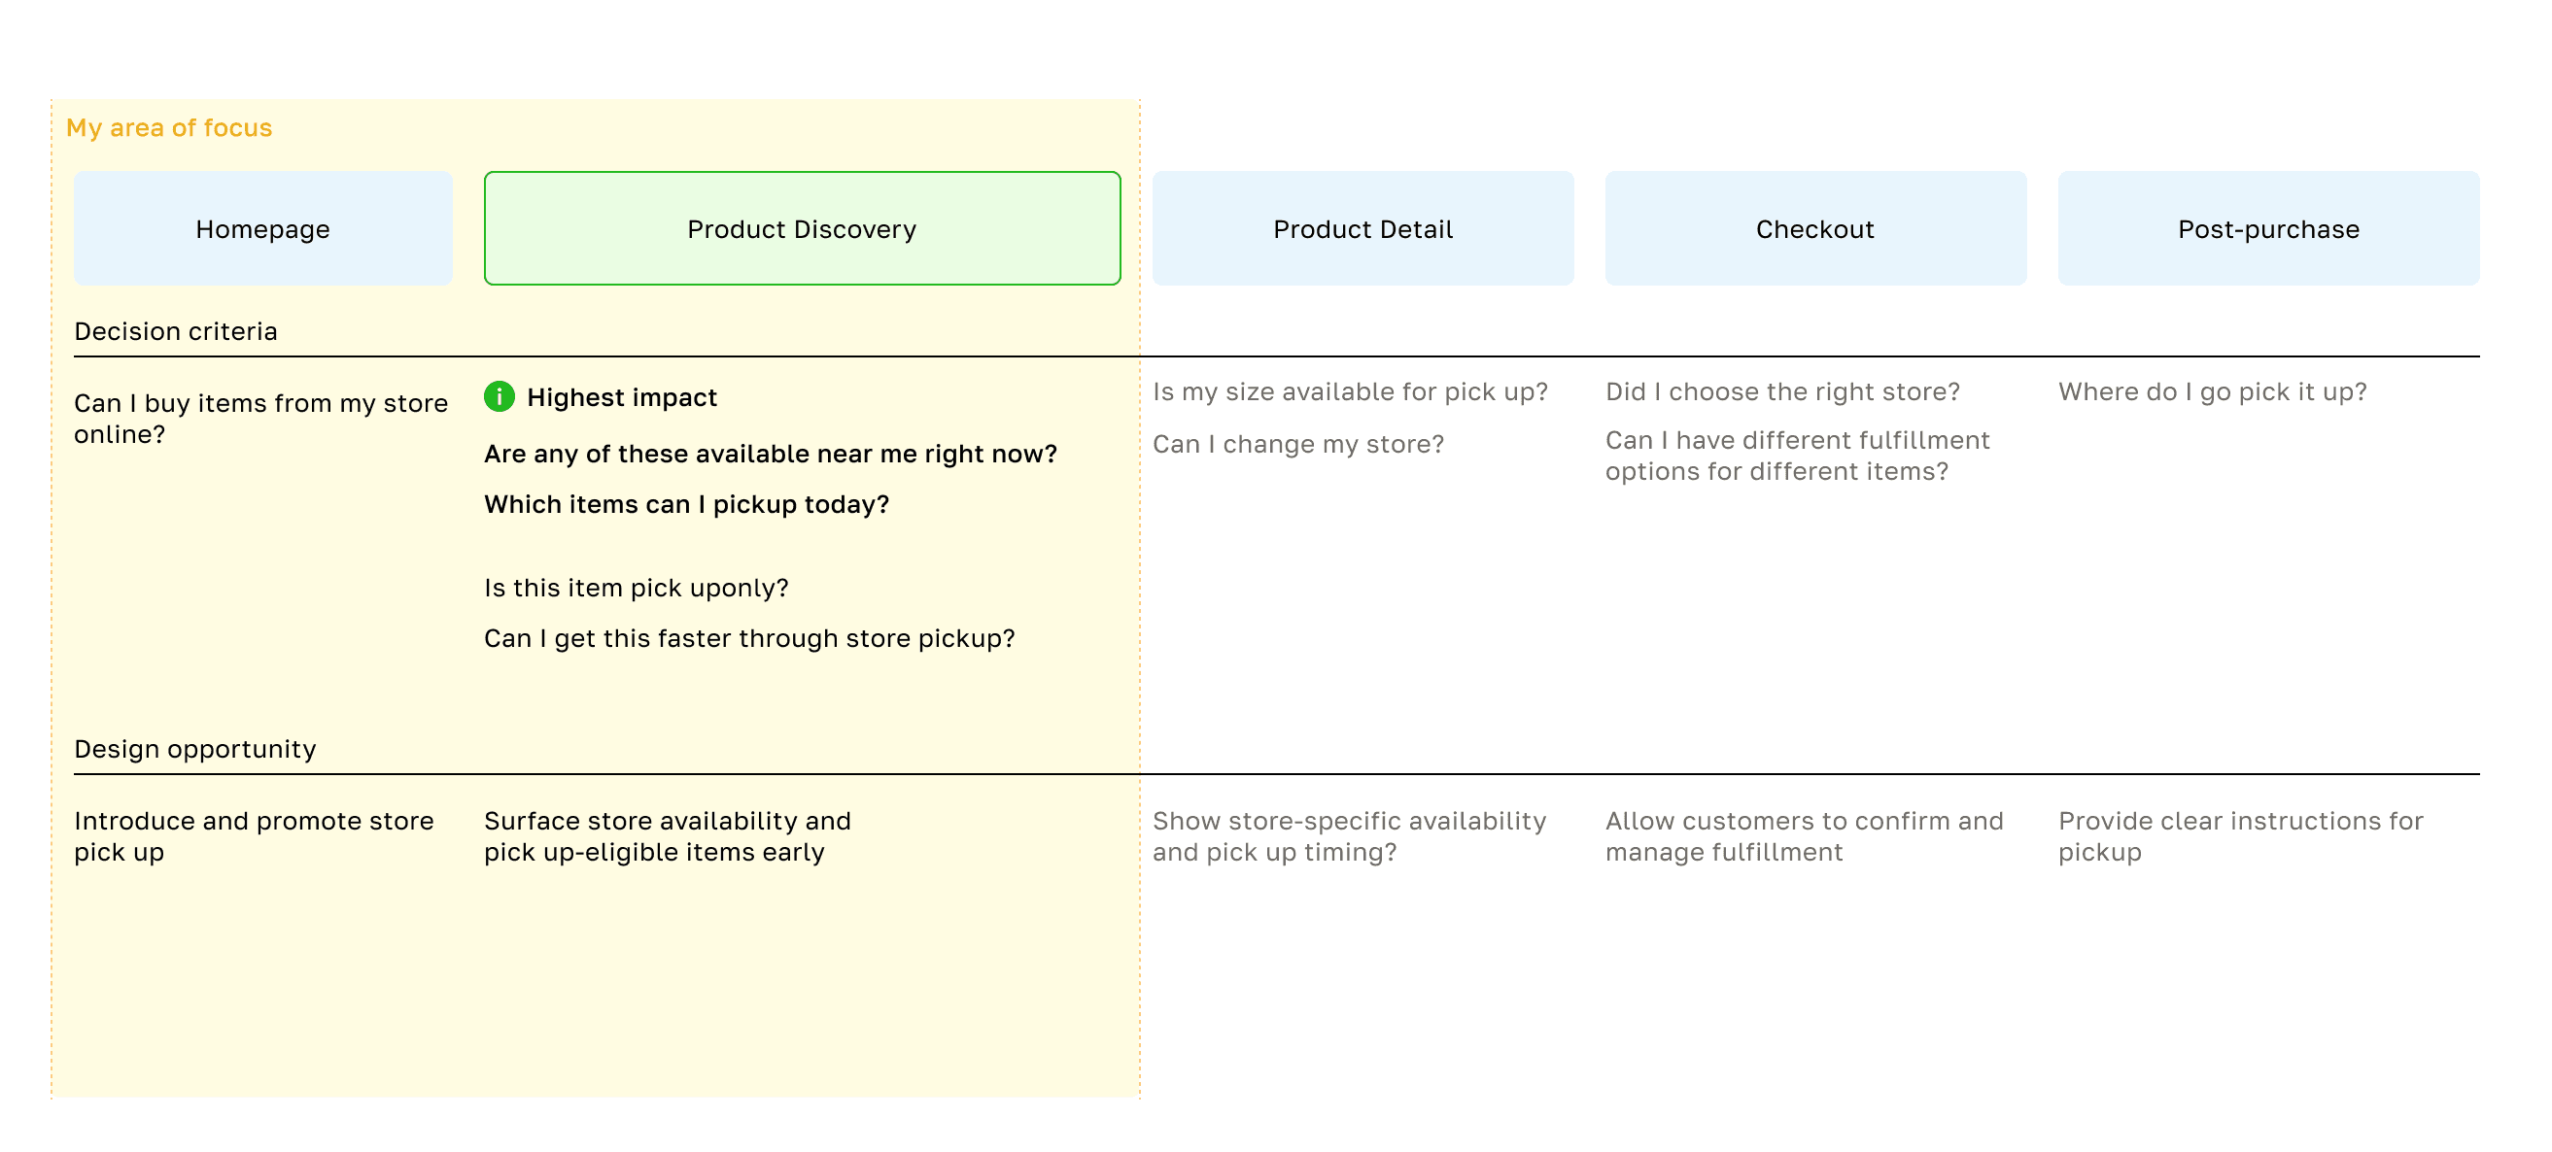Open the Product Detail stage card
Viewport: 2552px width, 1152px height.
pyautogui.click(x=1362, y=229)
